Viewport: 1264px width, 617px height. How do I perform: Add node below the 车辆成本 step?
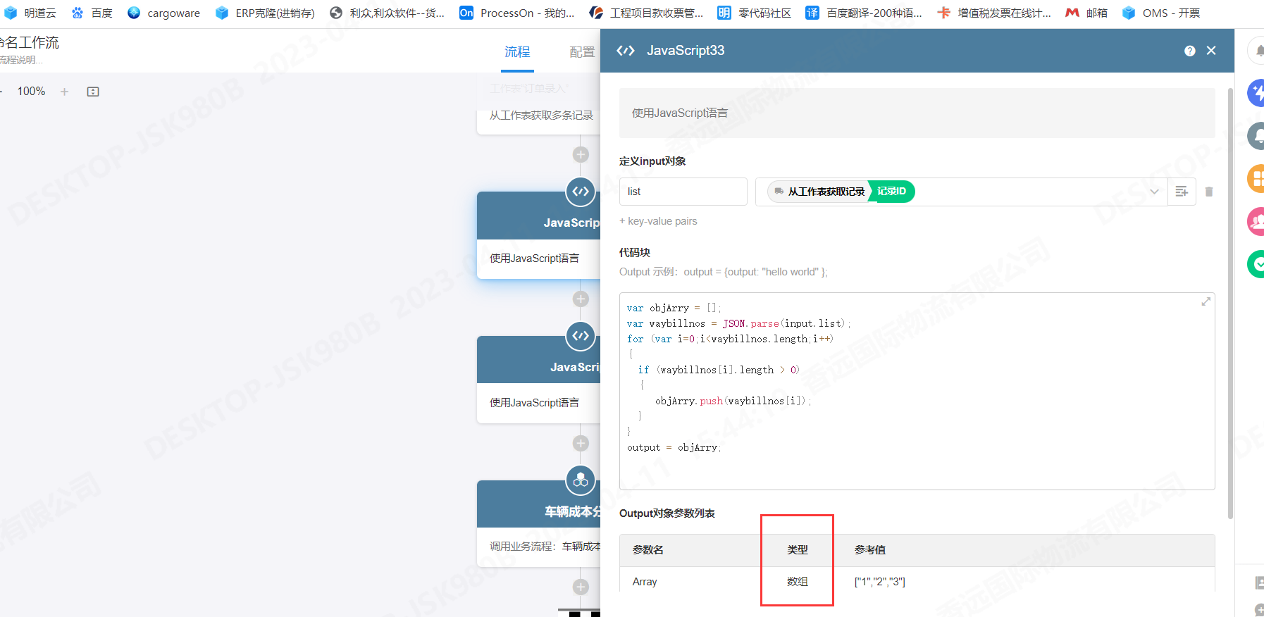click(581, 587)
